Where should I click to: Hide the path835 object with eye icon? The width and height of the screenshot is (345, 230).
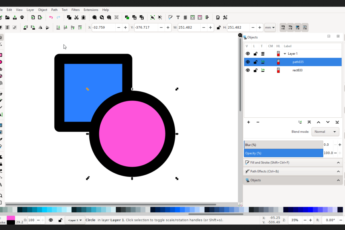click(x=248, y=62)
